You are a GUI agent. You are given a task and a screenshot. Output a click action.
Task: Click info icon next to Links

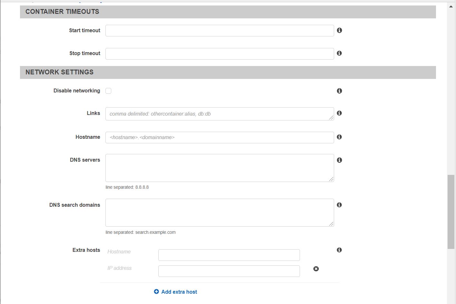pyautogui.click(x=339, y=113)
